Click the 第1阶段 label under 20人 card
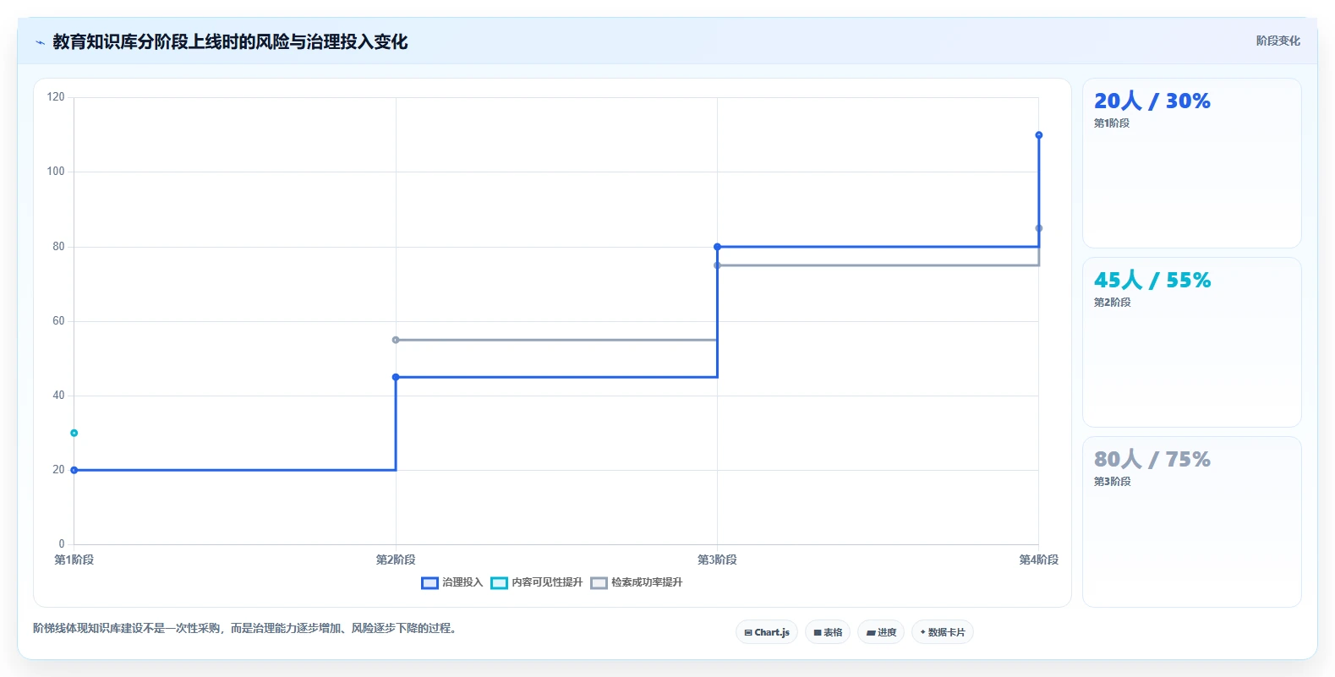Image resolution: width=1335 pixels, height=677 pixels. [1112, 123]
